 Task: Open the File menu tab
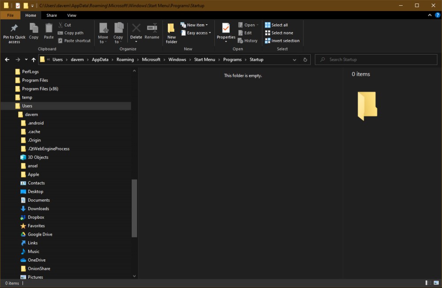(11, 15)
